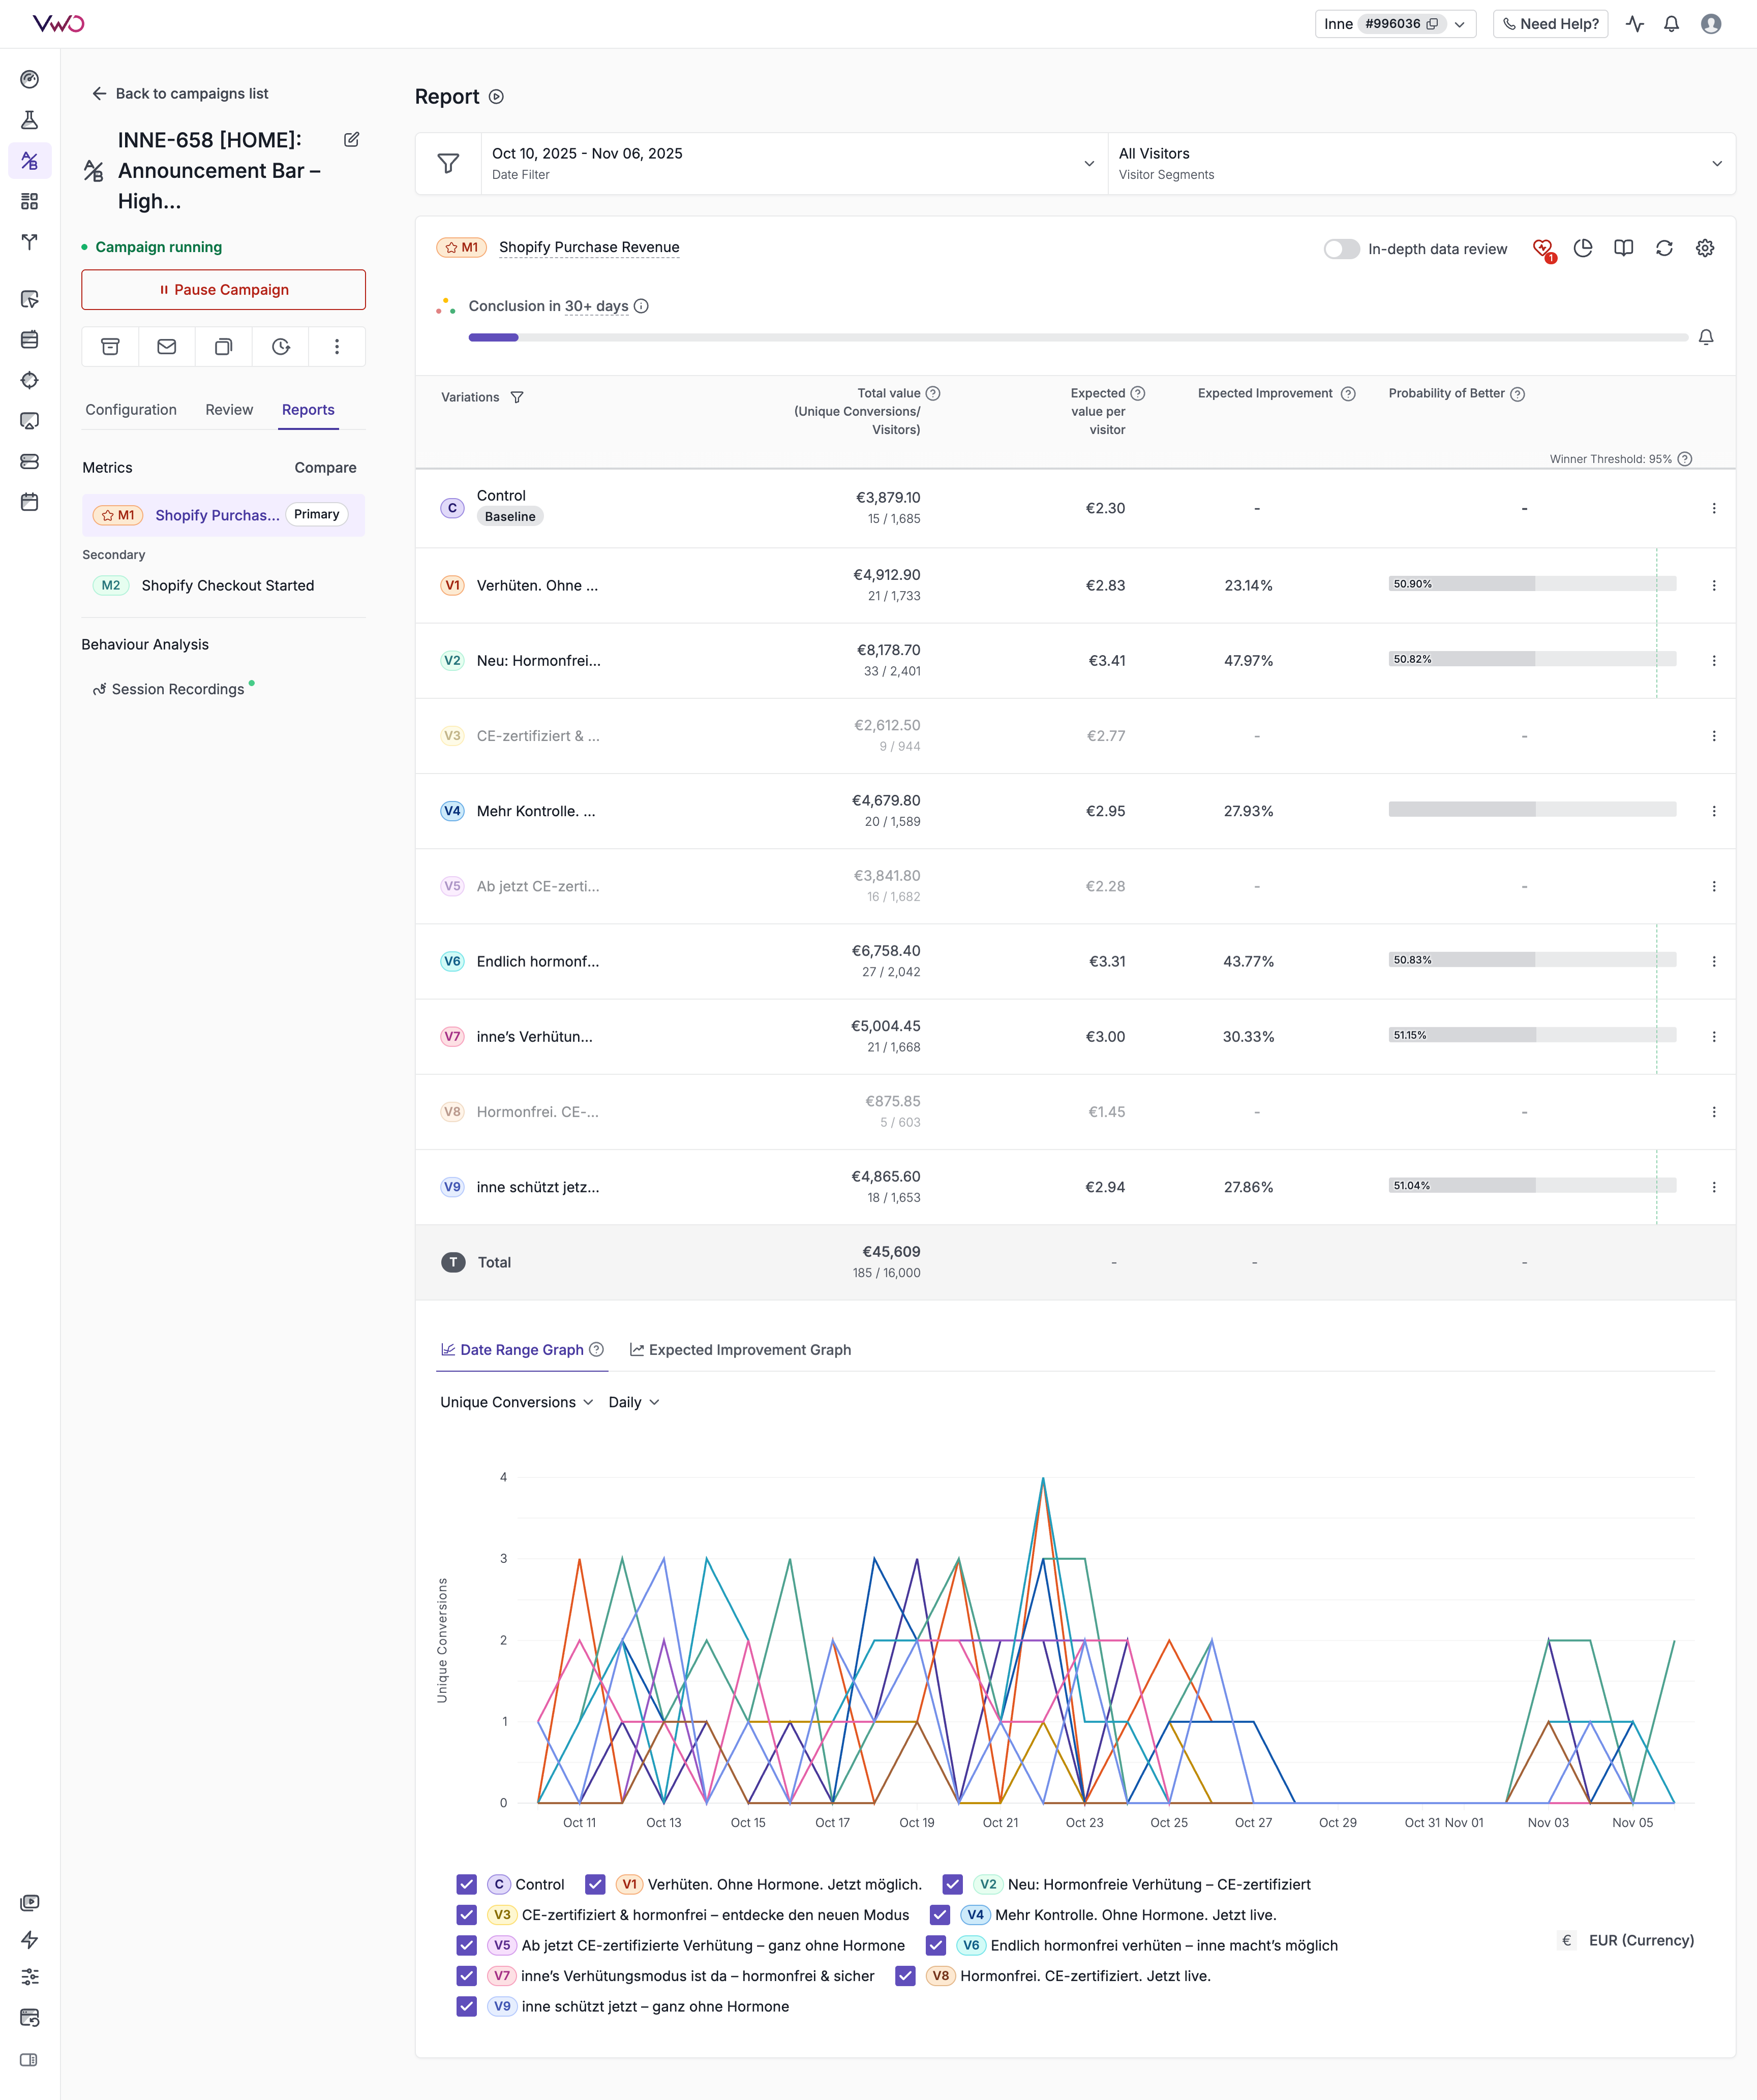Open the Daily interval dropdown

(x=633, y=1402)
